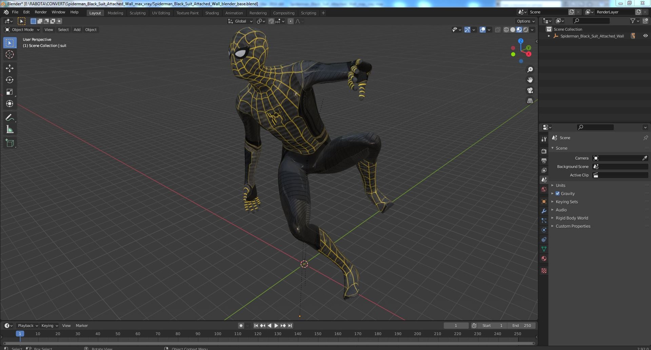Switch to the Modeling workspace tab
The image size is (651, 350).
click(115, 13)
